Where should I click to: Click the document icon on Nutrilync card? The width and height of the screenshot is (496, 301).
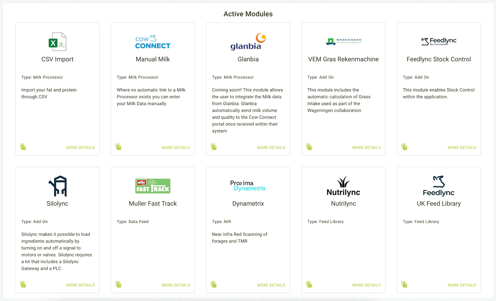(x=309, y=285)
